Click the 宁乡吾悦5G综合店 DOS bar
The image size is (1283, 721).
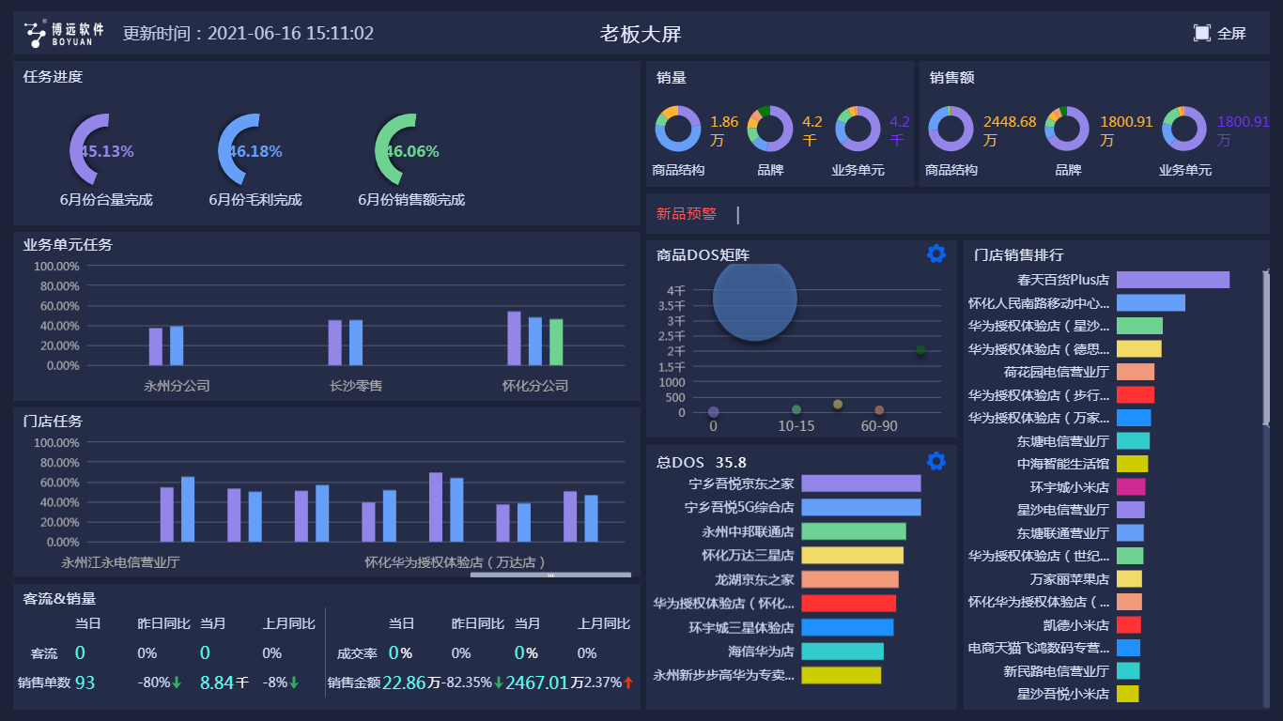click(861, 507)
